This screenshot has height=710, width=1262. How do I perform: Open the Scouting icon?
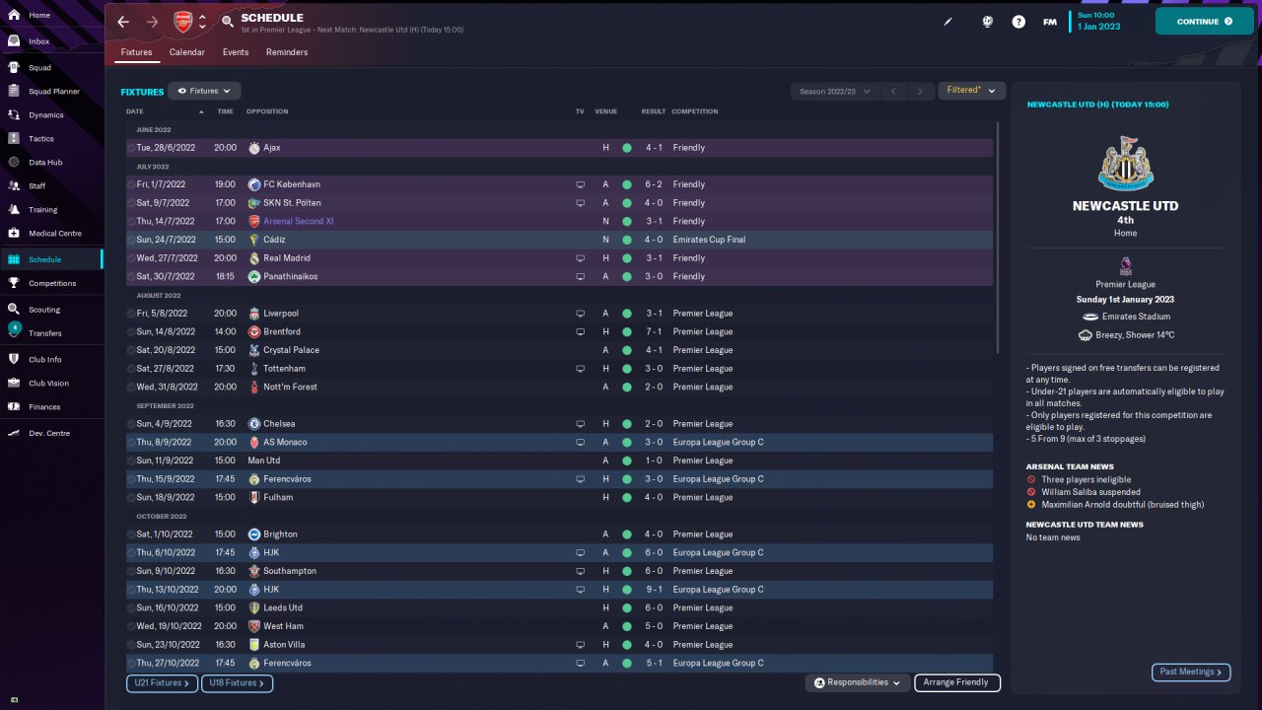[x=14, y=310]
